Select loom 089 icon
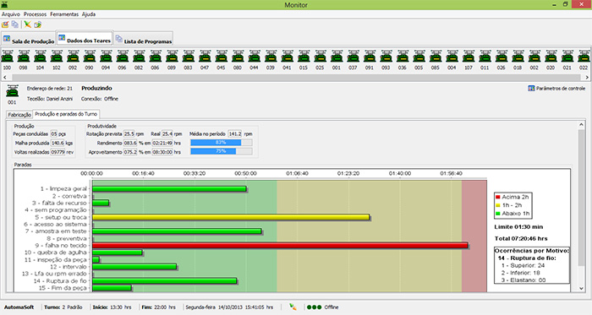592x315 pixels. tap(172, 57)
